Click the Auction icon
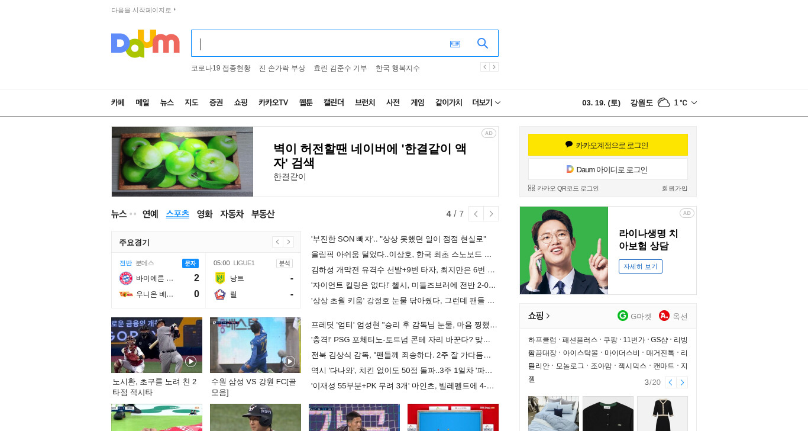The width and height of the screenshot is (808, 431). coord(664,316)
